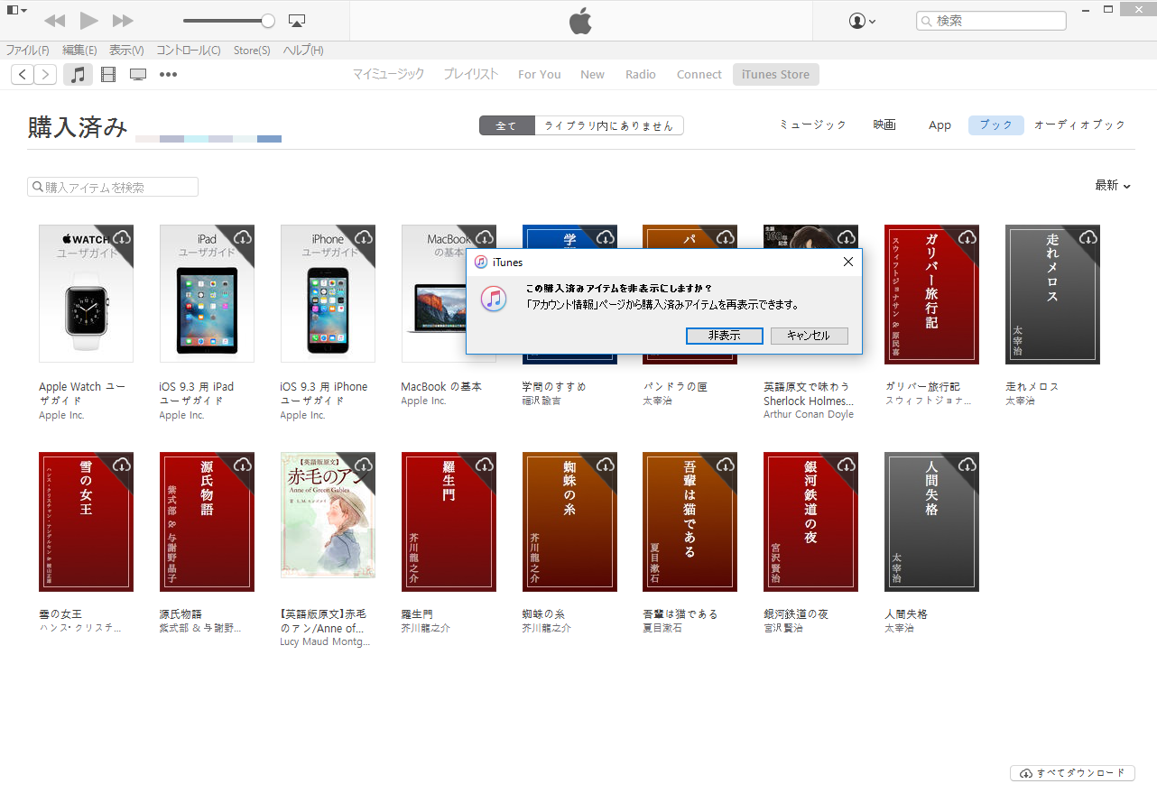The image size is (1157, 793).
Task: Select the iTunes Store tab
Action: [776, 74]
